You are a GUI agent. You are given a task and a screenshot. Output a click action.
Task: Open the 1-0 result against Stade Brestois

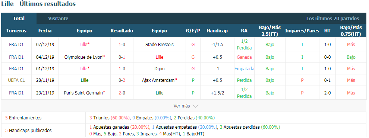pos(122,44)
